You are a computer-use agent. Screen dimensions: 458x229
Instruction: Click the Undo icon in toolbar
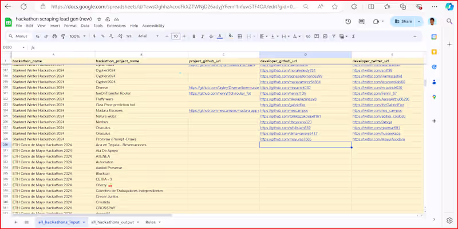click(38, 36)
